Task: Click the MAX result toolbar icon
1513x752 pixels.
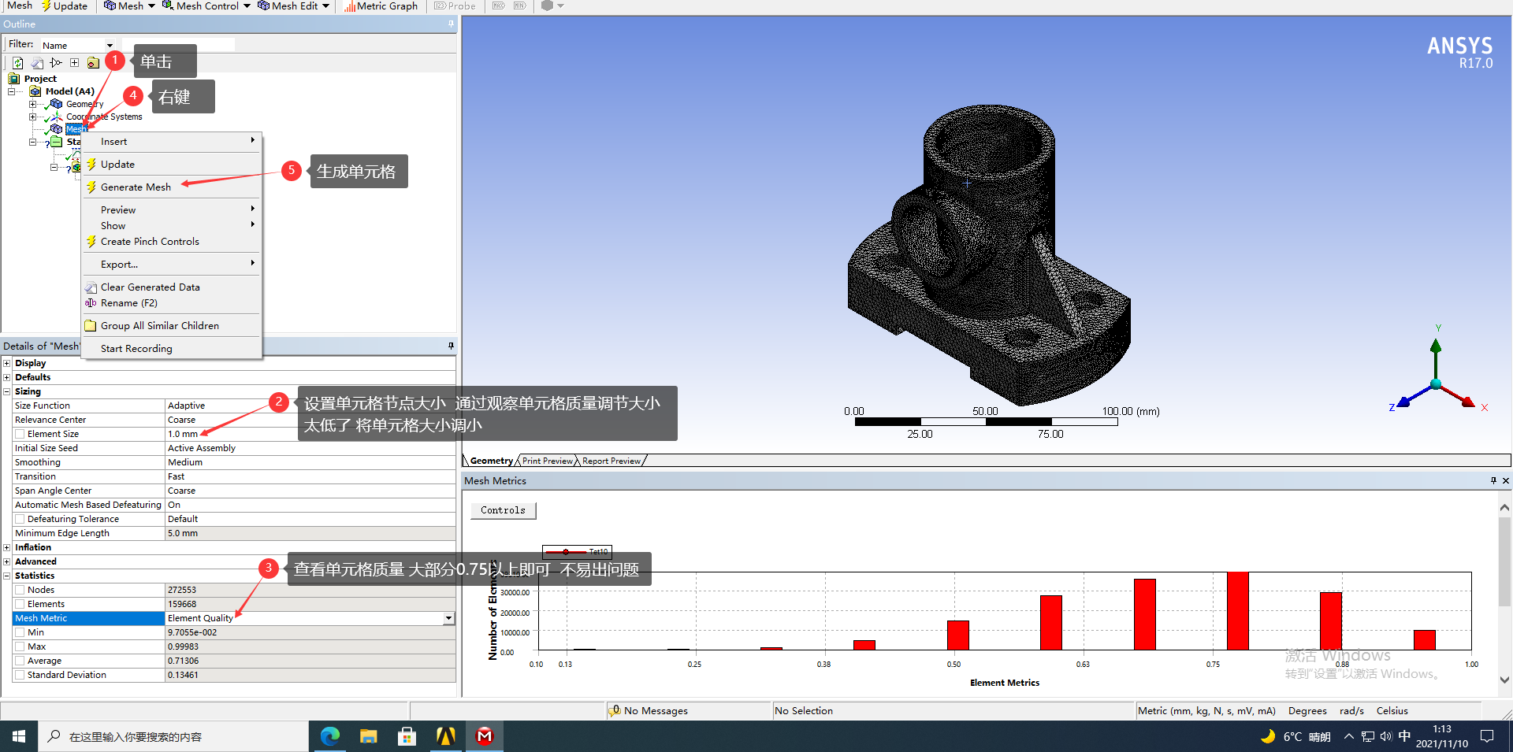Action: (498, 6)
